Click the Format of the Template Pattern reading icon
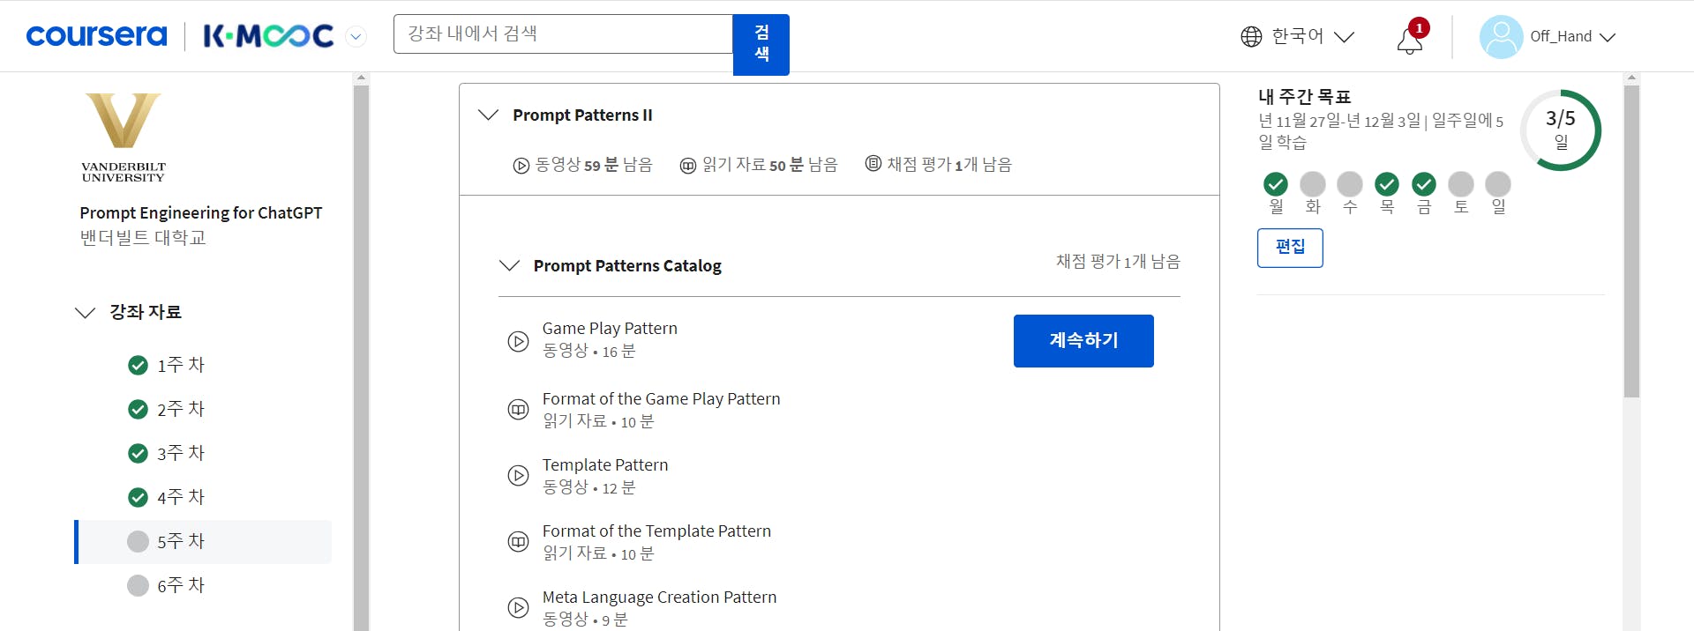The width and height of the screenshot is (1694, 631). [518, 542]
